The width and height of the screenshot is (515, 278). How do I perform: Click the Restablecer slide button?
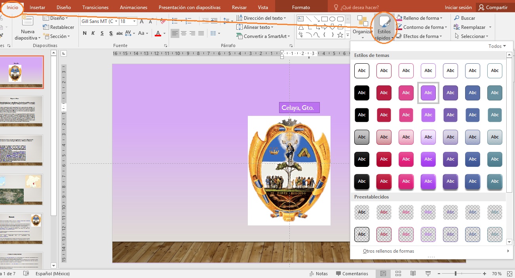[59, 27]
